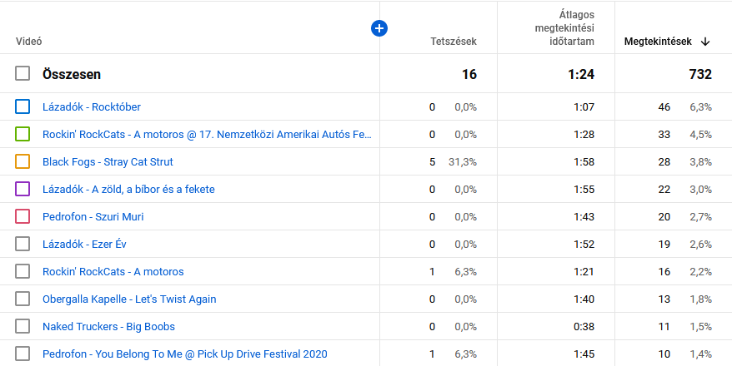The height and width of the screenshot is (366, 732).
Task: Check the Obergalla Kapelle row checkbox
Action: (23, 299)
